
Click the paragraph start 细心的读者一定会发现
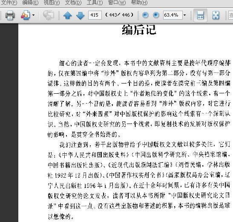click(89, 63)
